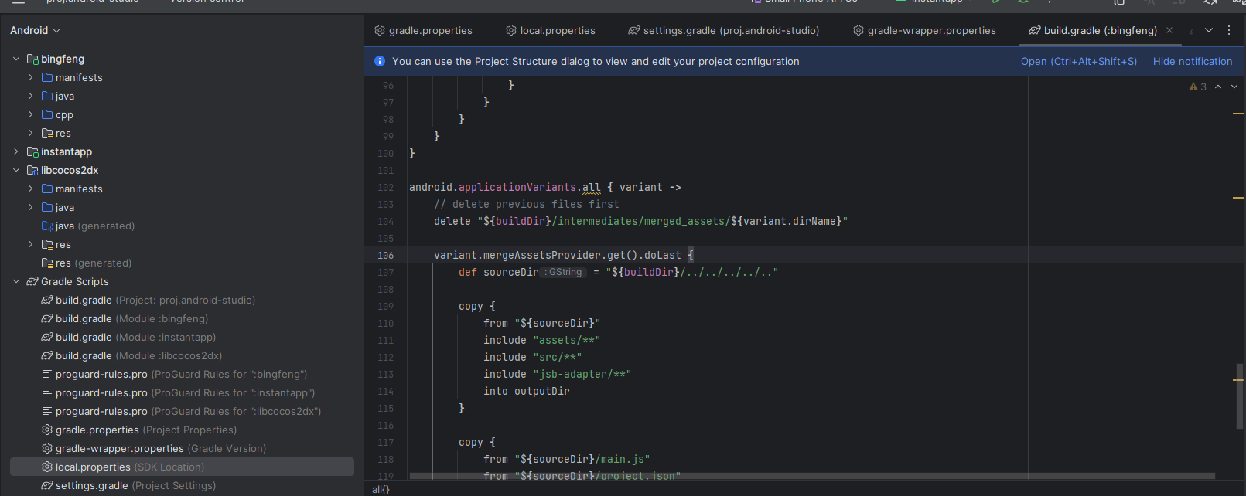
Task: Click the Hide notification link
Action: 1193,61
